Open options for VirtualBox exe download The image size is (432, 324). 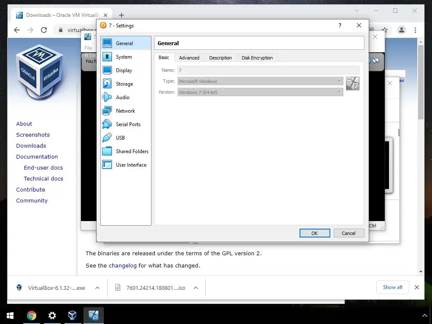click(97, 288)
